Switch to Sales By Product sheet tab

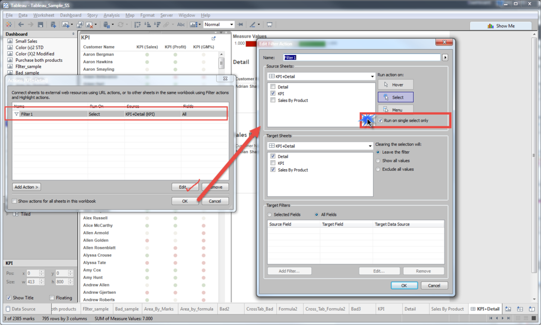447,309
